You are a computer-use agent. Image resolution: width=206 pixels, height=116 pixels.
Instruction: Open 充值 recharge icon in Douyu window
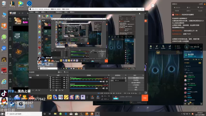tap(92, 97)
